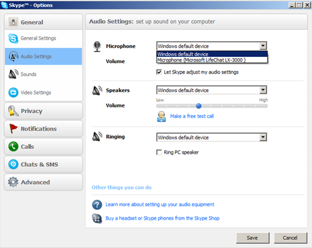Choose Windows default device in microphone list

click(x=212, y=54)
